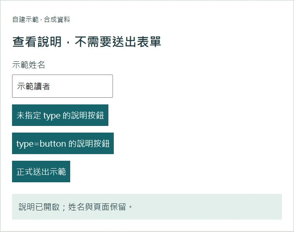Click the 示範姓名 label

tap(29, 65)
